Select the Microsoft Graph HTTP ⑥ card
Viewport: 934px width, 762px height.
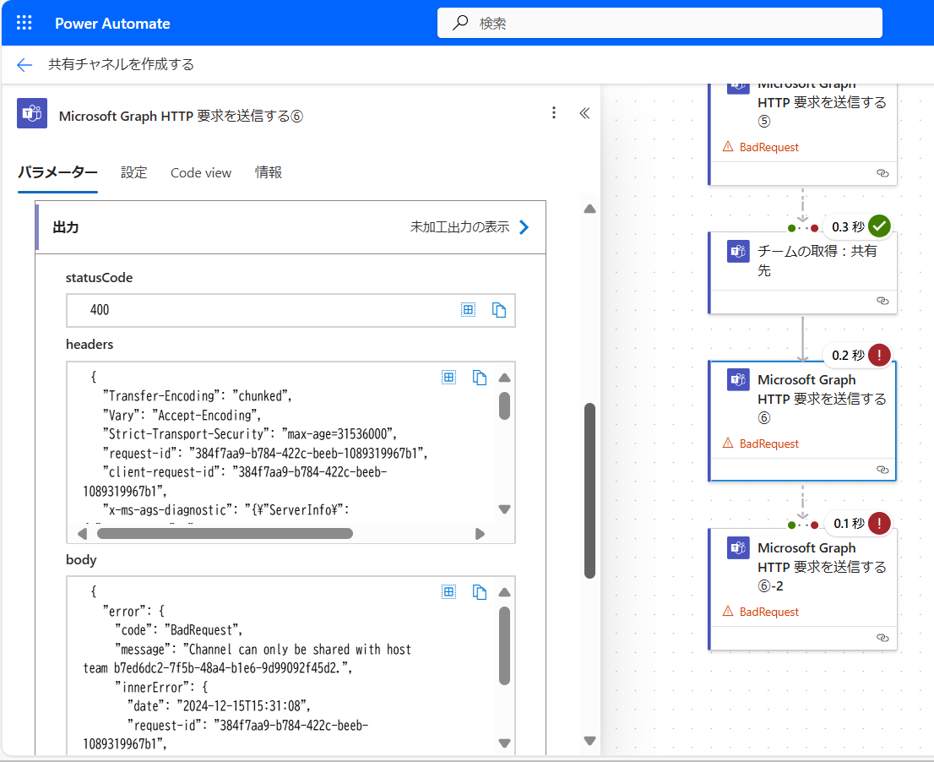pos(802,421)
